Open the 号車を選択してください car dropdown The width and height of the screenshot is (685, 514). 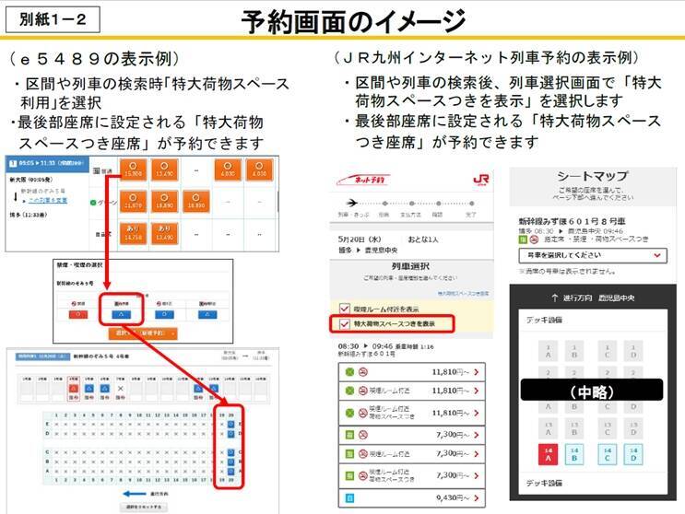click(593, 255)
